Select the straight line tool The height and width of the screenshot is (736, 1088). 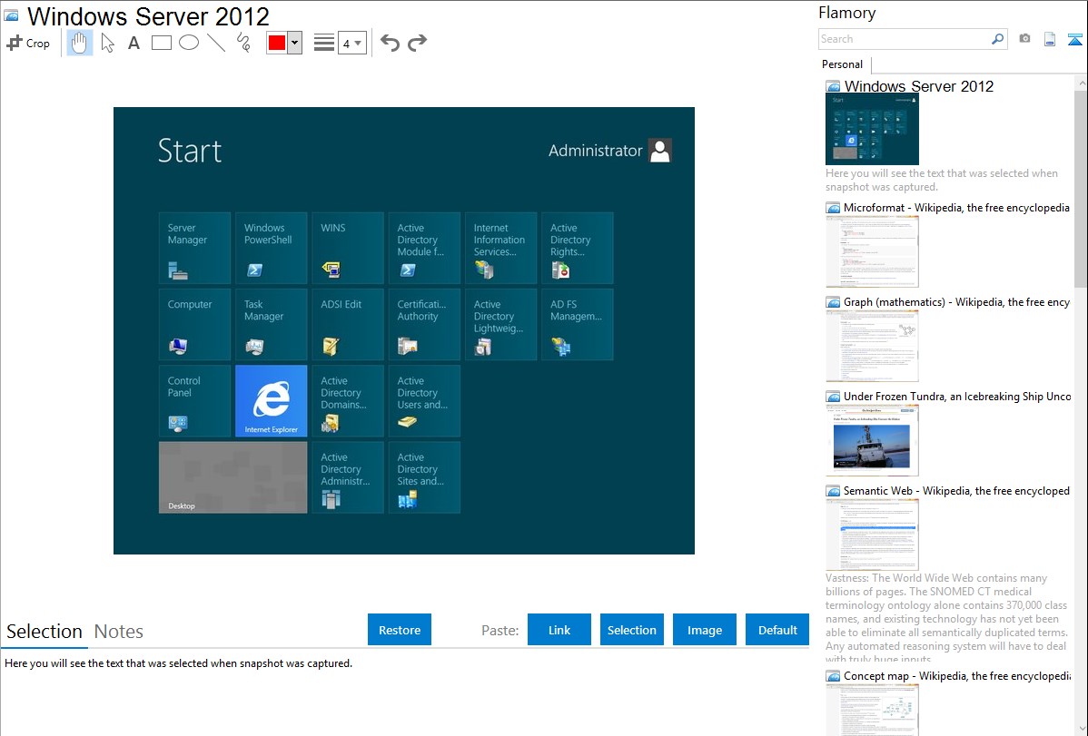coord(216,43)
